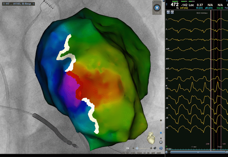Pause the map animation playback

(x=157, y=8)
